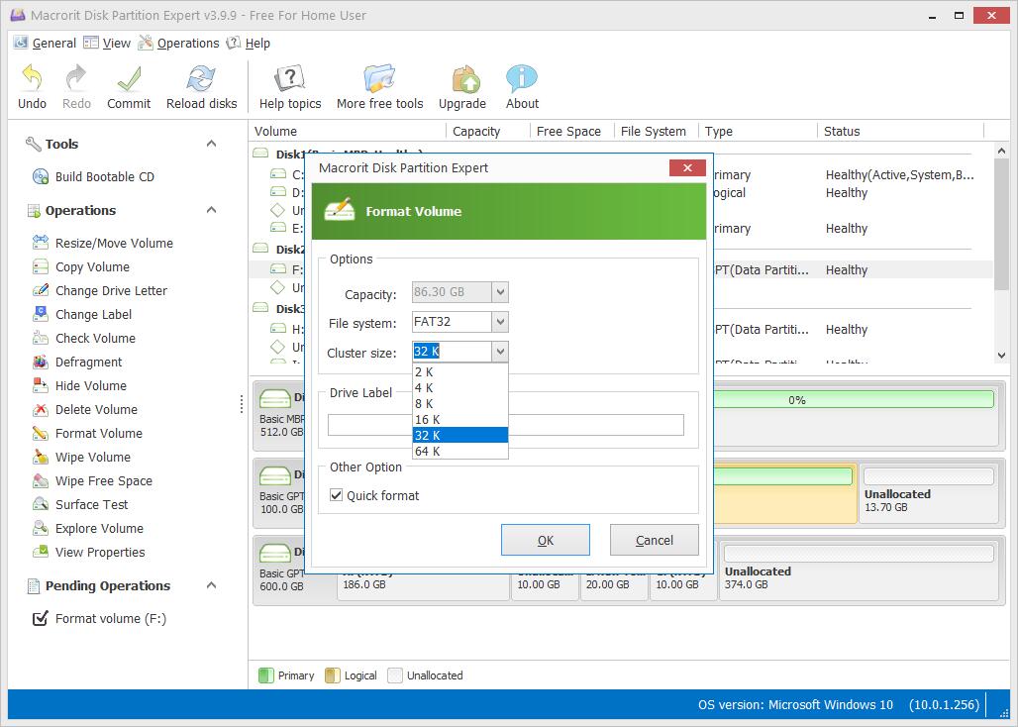
Task: Choose Delete Volume operation
Action: click(x=96, y=410)
